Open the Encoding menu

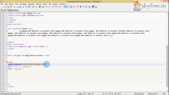[23, 4]
